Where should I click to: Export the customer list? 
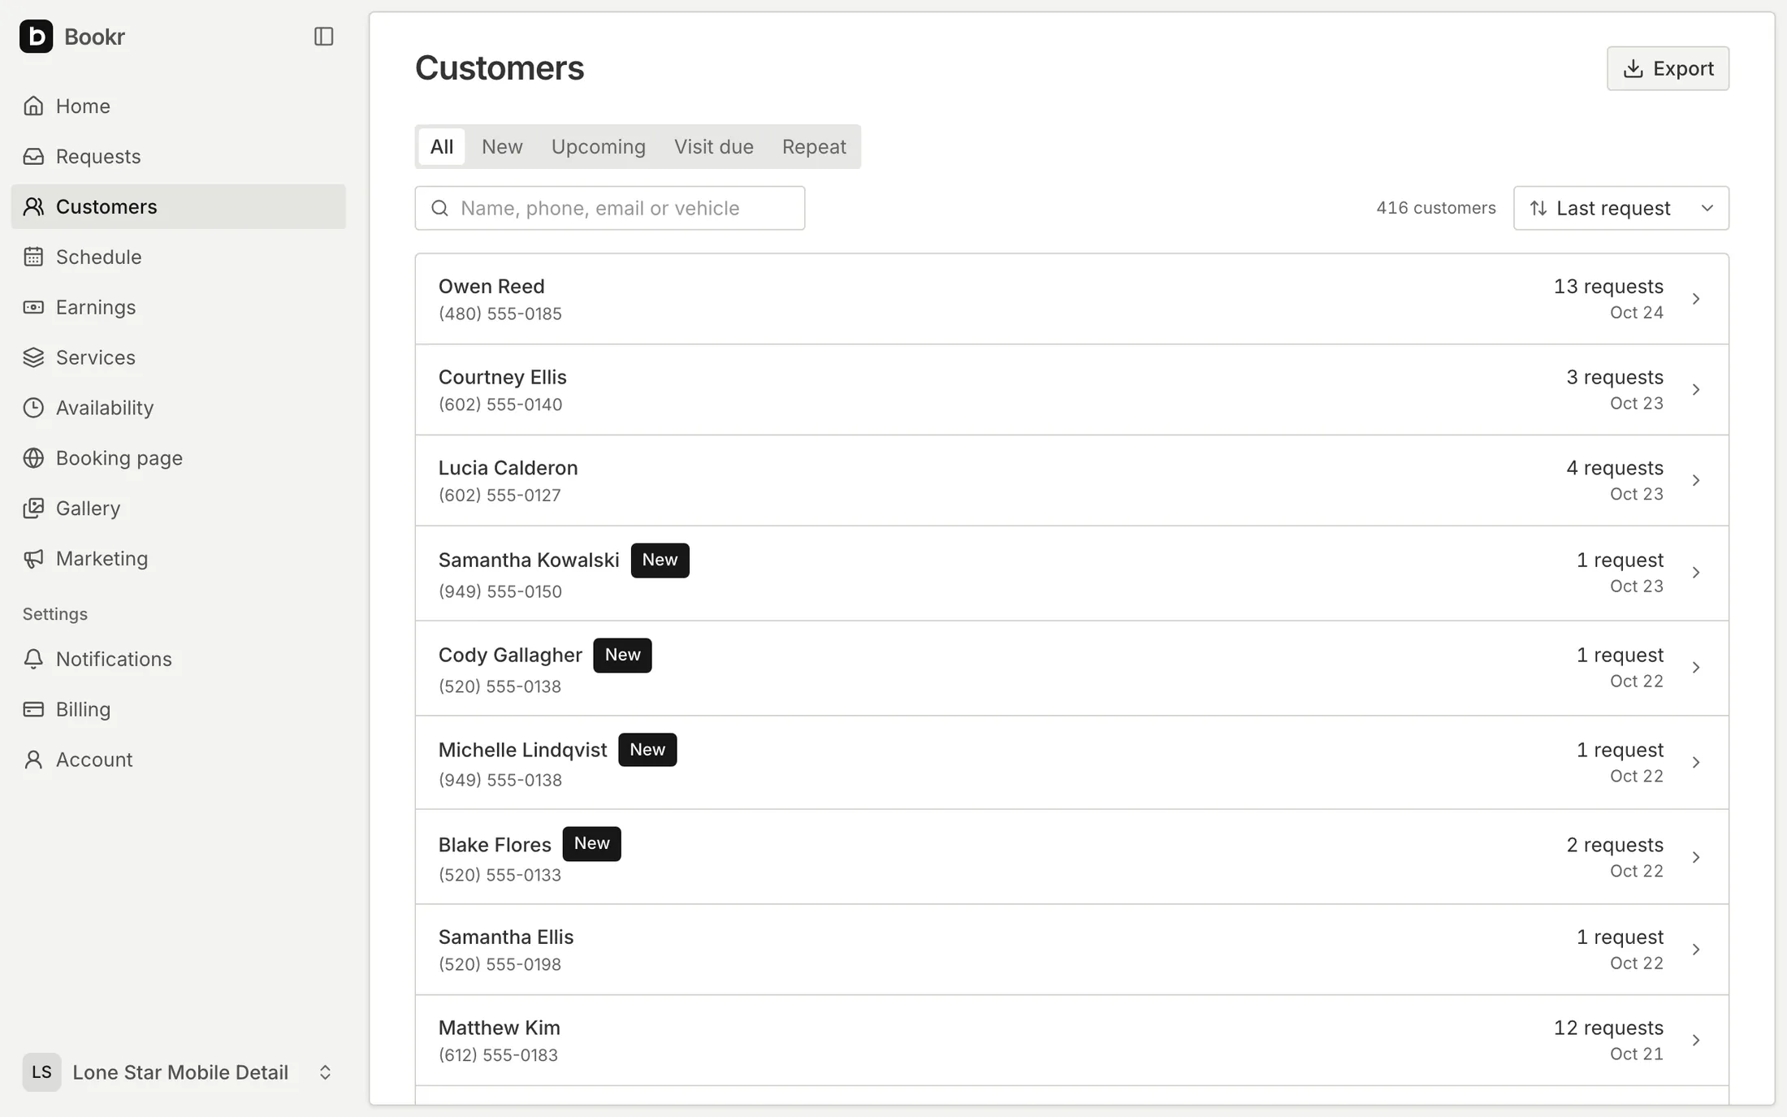[x=1668, y=68]
